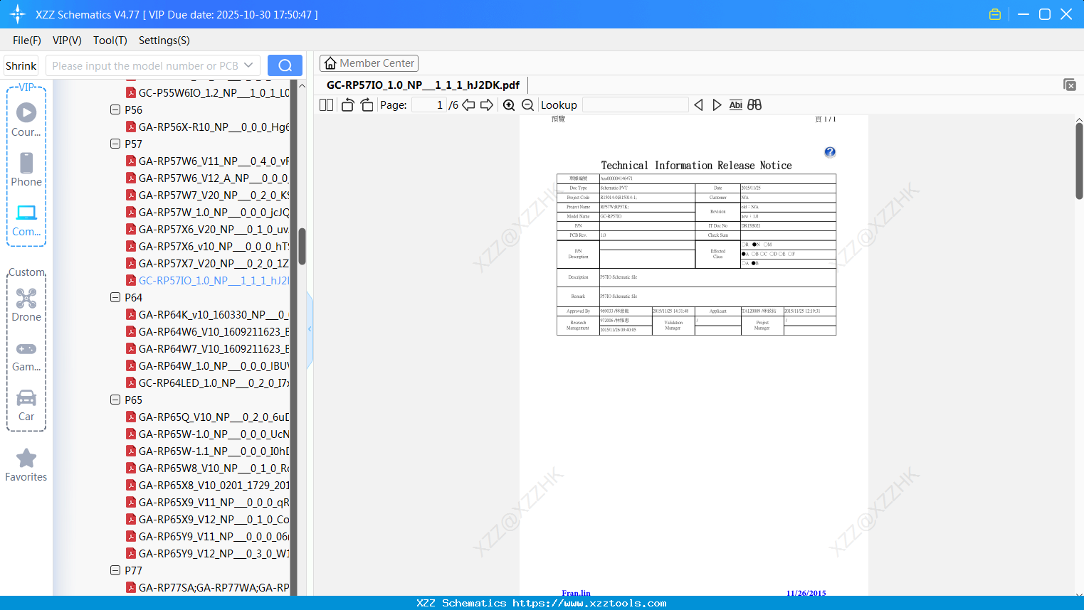Open GA-RP65X8_V10_0201 file
Image resolution: width=1084 pixels, height=610 pixels.
[x=207, y=486]
